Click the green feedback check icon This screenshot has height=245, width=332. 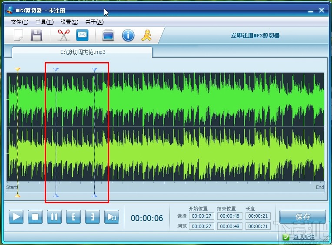[x=286, y=237]
